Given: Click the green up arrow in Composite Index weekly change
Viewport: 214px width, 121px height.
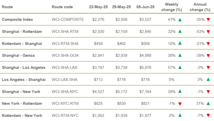Looking at the screenshot, I should click(180, 20).
